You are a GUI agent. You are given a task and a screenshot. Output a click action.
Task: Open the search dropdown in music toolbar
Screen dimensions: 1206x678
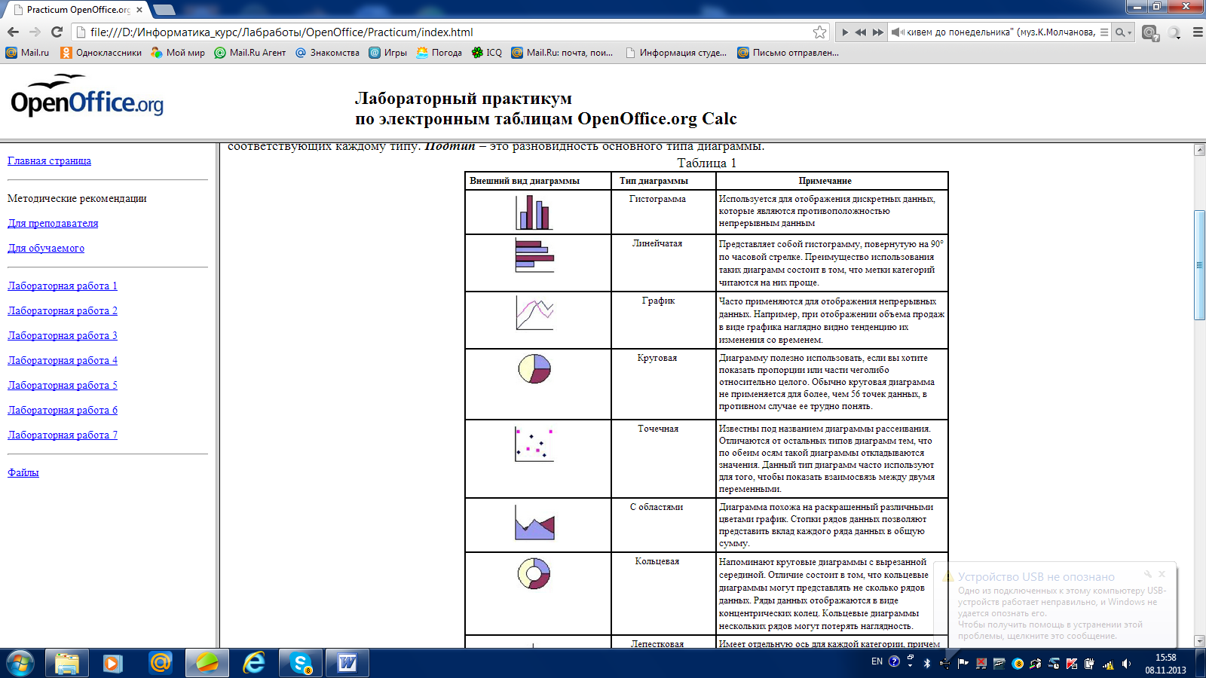click(1124, 32)
